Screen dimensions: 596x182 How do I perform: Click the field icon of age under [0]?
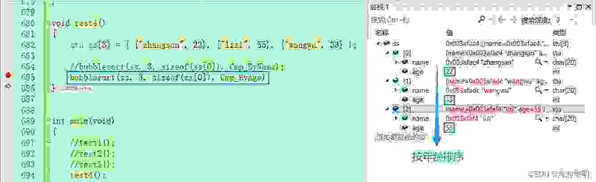click(x=405, y=71)
